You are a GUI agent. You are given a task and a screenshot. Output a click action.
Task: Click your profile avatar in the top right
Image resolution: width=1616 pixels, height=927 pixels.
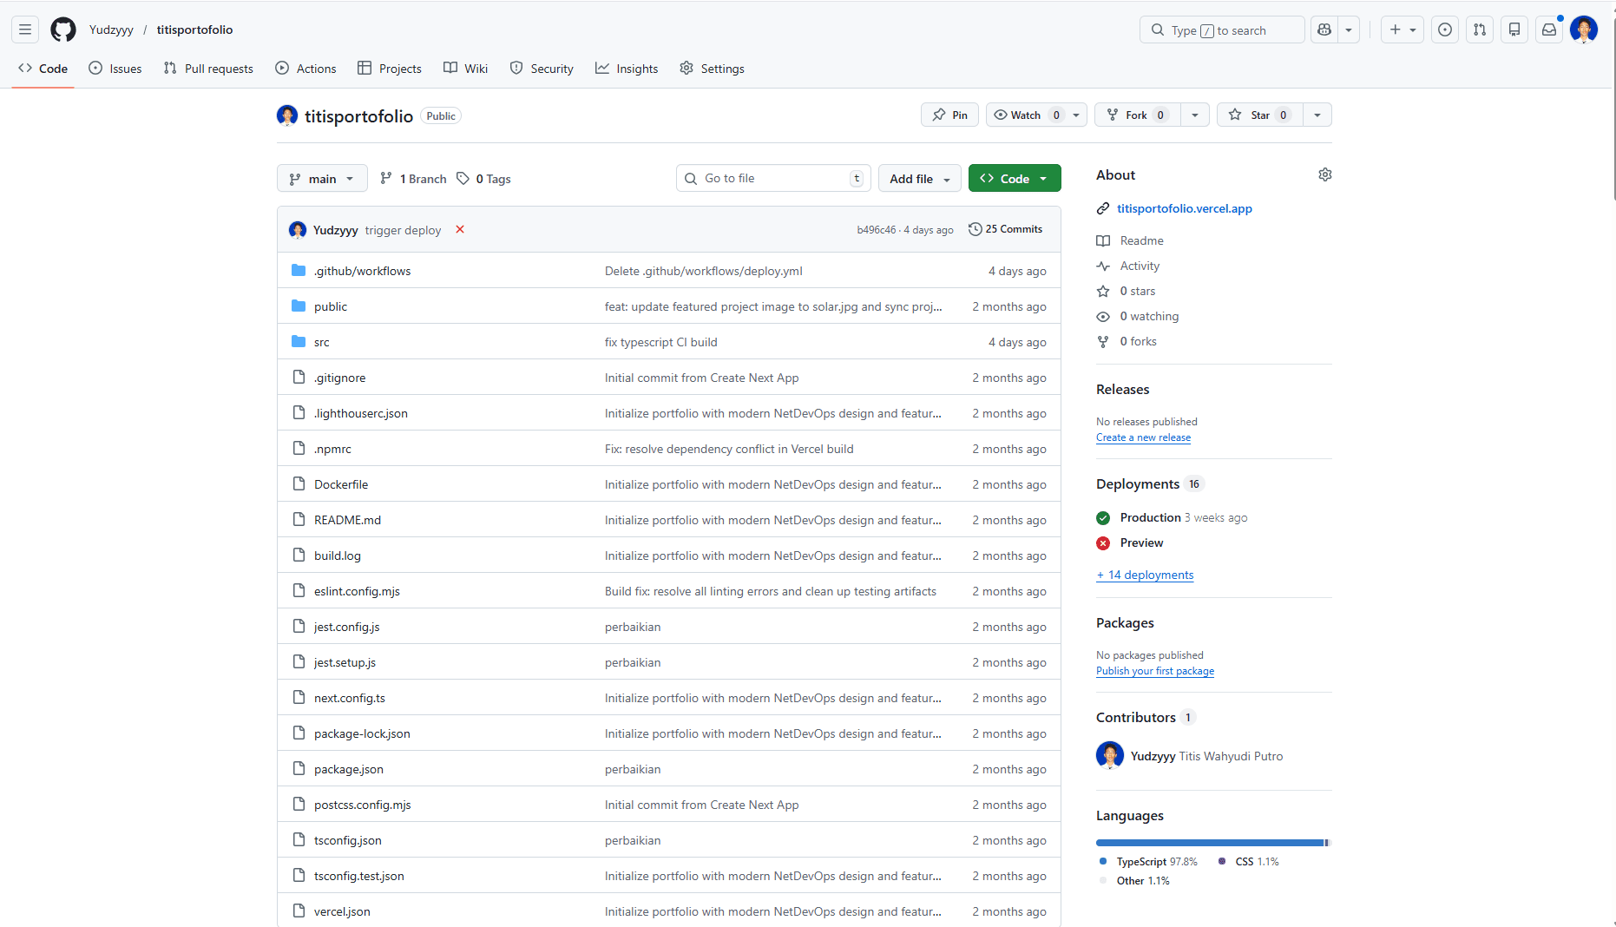click(x=1584, y=29)
